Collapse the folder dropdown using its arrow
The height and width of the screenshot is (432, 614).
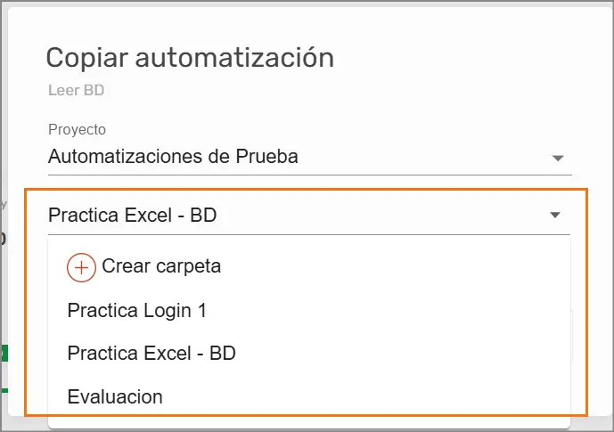coord(554,215)
